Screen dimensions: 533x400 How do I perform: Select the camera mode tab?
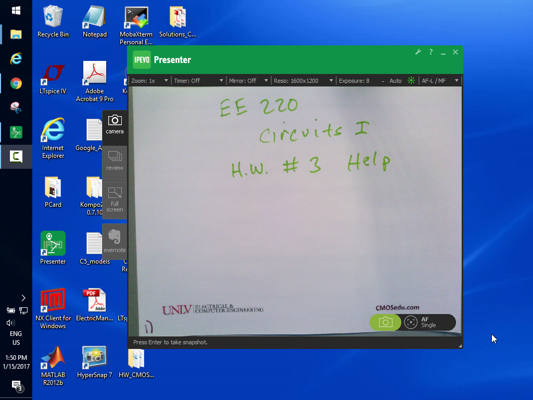coord(115,124)
